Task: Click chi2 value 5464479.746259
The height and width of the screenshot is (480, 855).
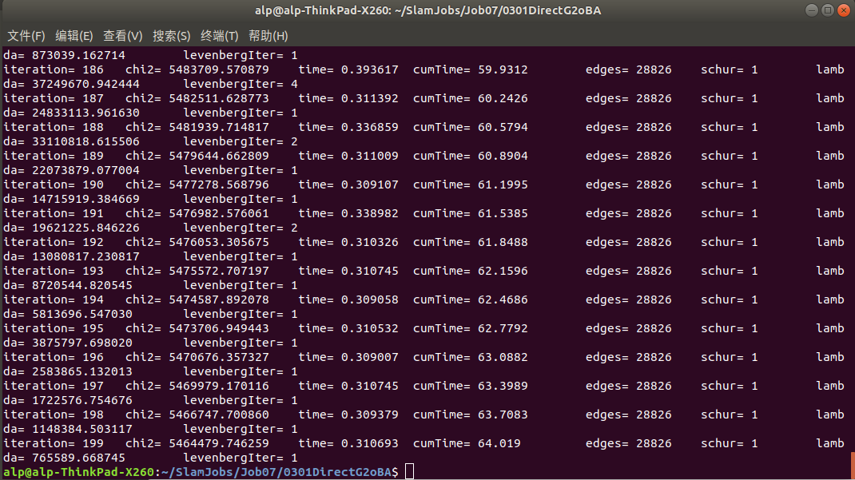Action: (x=219, y=443)
